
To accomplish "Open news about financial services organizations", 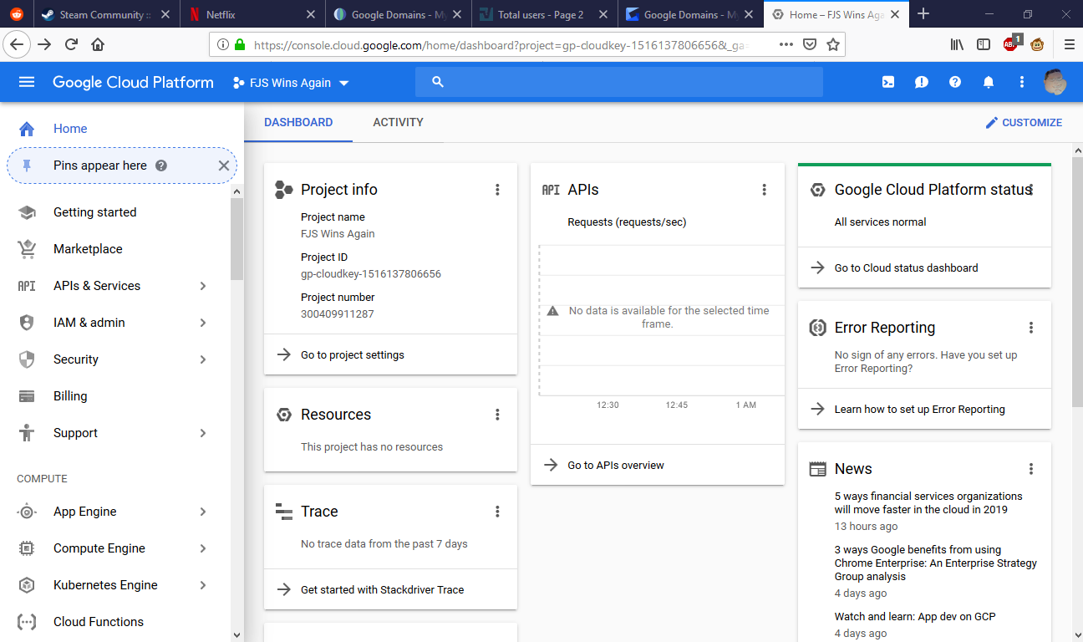I will [x=928, y=502].
